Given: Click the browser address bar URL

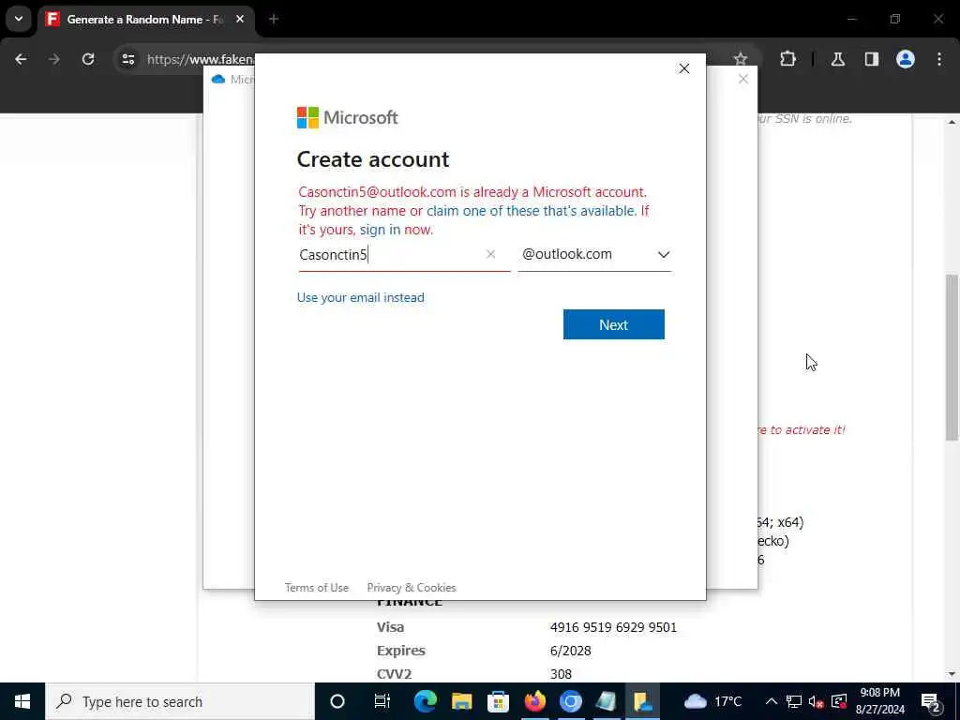Looking at the screenshot, I should [201, 59].
